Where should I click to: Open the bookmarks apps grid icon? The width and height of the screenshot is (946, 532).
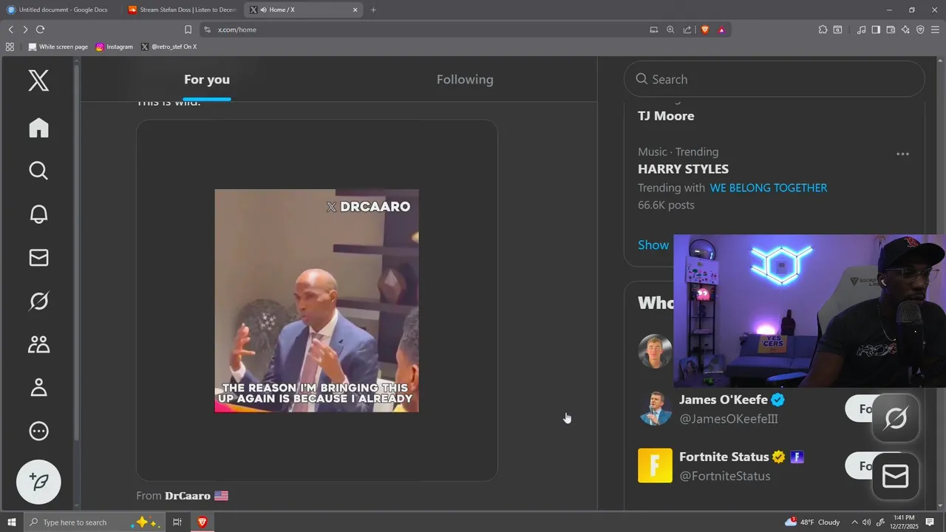pos(10,47)
